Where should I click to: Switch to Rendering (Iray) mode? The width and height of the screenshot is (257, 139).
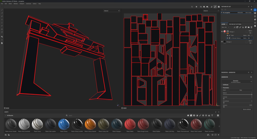coord(219,7)
